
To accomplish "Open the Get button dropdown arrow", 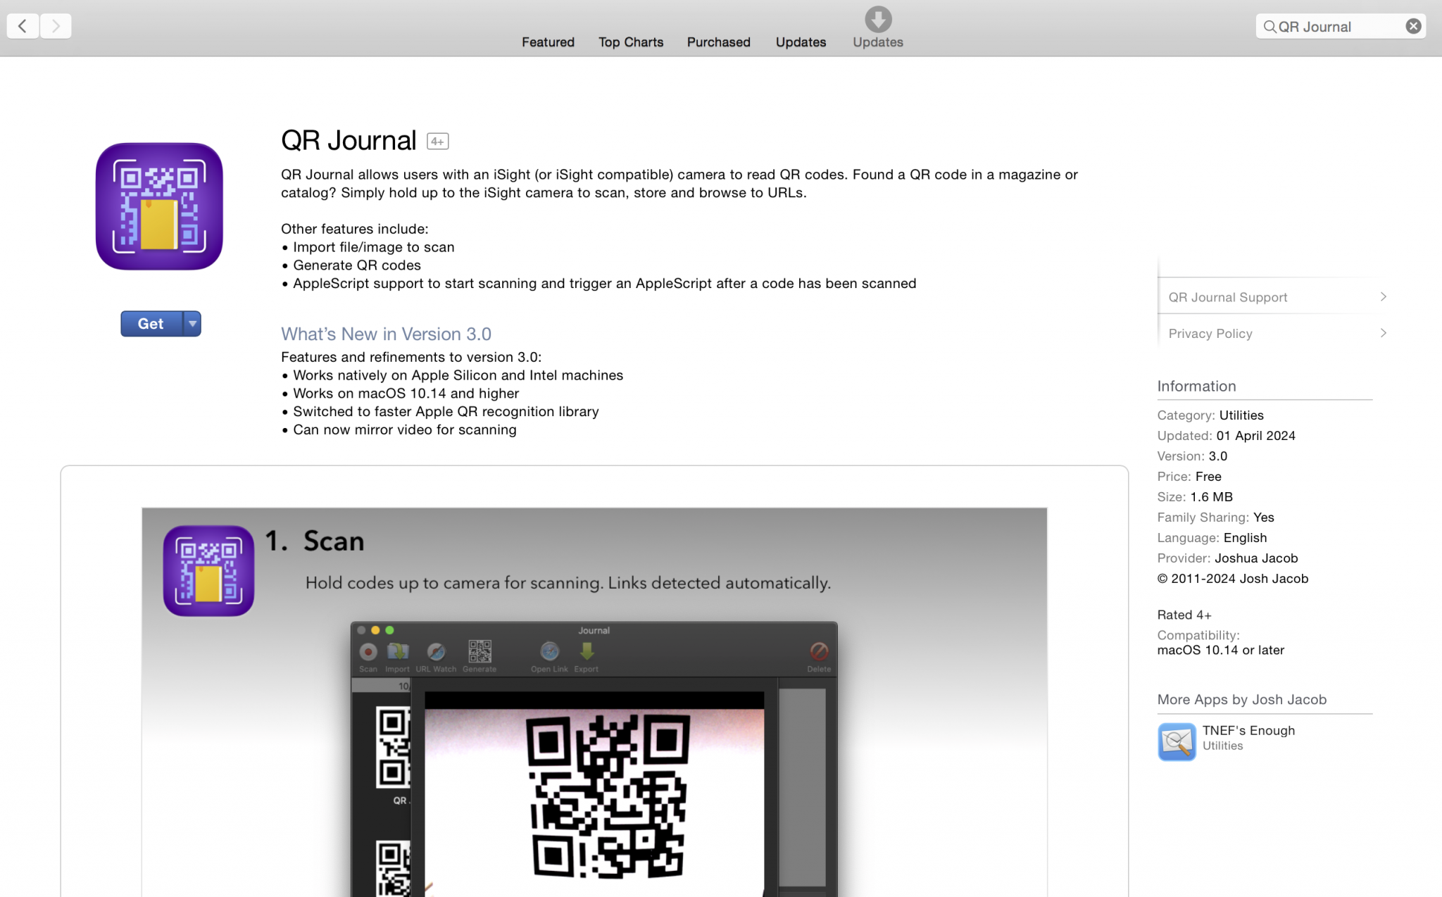I will coord(192,323).
